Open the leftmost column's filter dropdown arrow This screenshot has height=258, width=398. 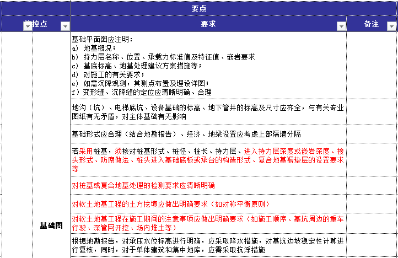point(27,26)
